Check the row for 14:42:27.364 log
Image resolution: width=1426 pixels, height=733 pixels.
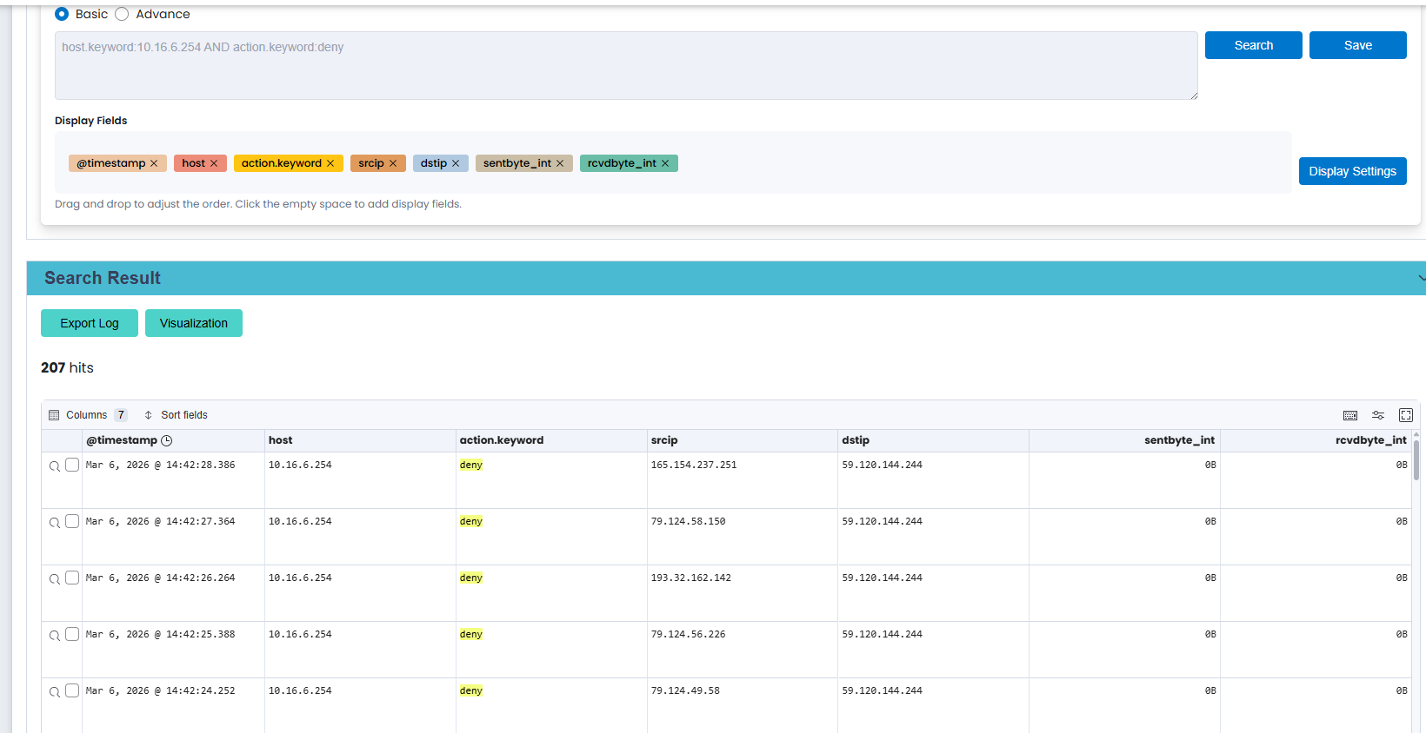point(72,521)
